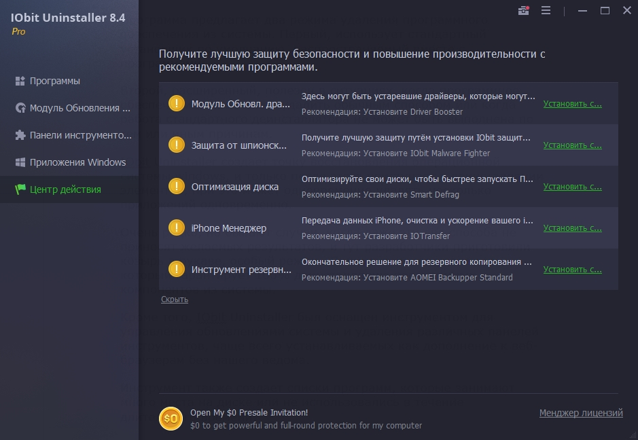Click warning icon for iPhone Менеджер
The image size is (638, 440).
pyautogui.click(x=177, y=227)
